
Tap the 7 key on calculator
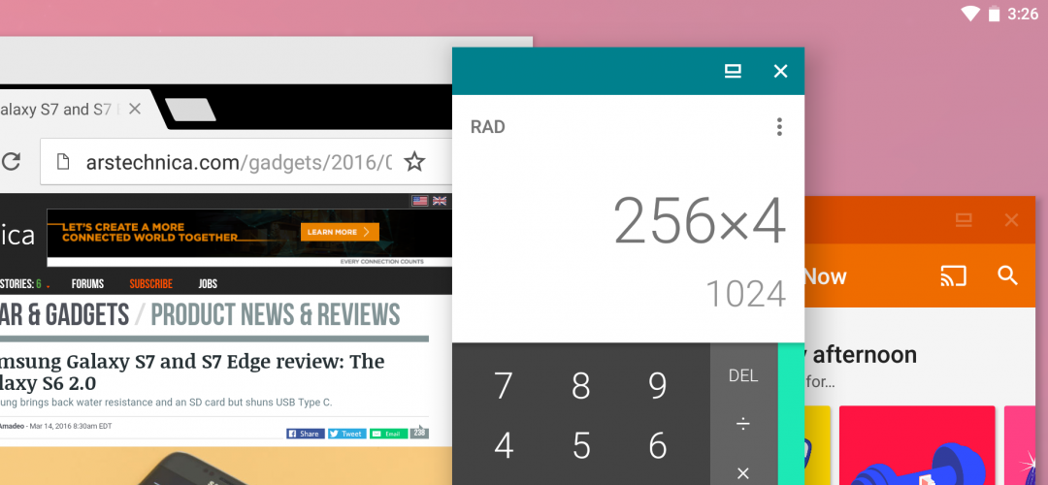click(x=504, y=385)
